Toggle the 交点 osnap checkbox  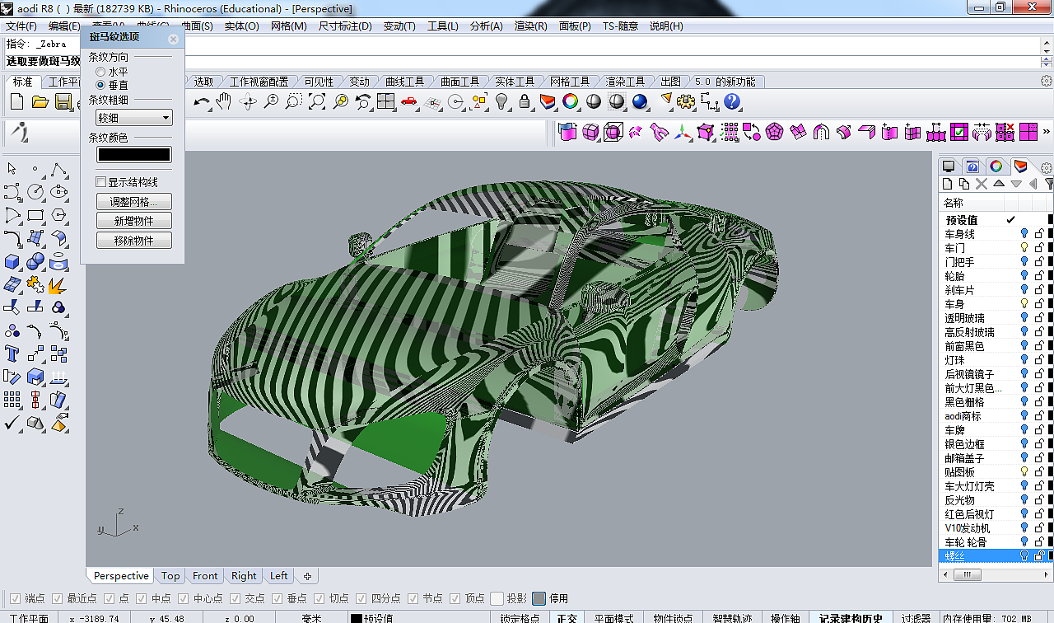pos(236,598)
